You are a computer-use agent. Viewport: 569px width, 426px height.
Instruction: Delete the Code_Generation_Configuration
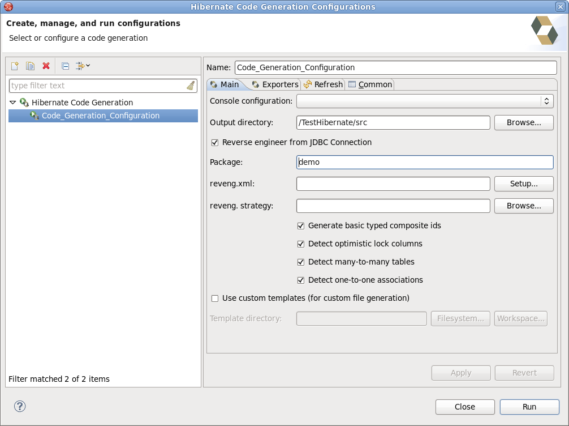coord(46,66)
